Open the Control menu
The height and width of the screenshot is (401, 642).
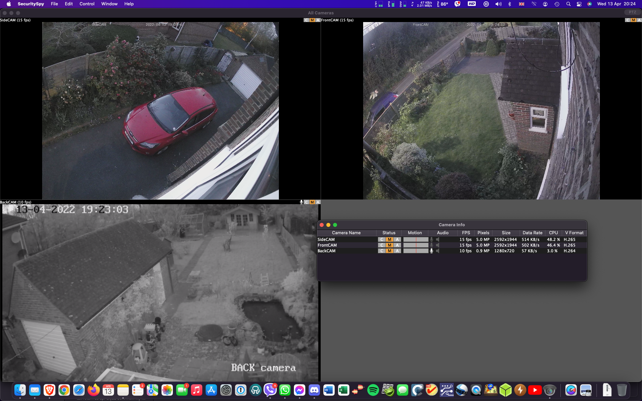coord(87,4)
